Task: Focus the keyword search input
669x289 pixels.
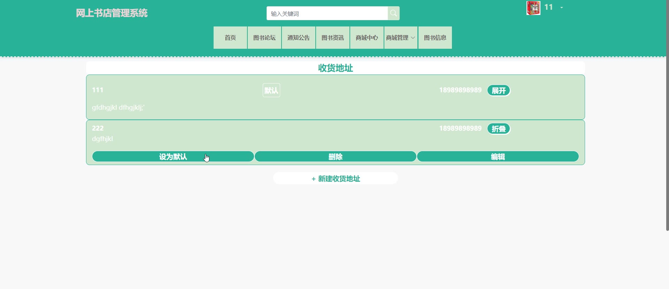Action: [327, 13]
